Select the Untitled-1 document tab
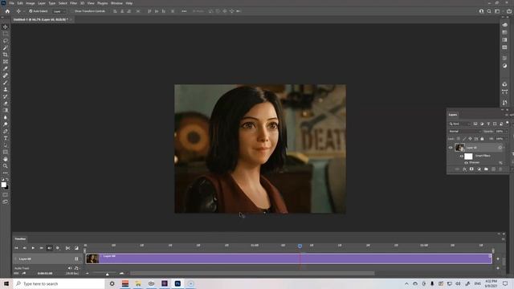This screenshot has height=289, width=514. (x=41, y=19)
